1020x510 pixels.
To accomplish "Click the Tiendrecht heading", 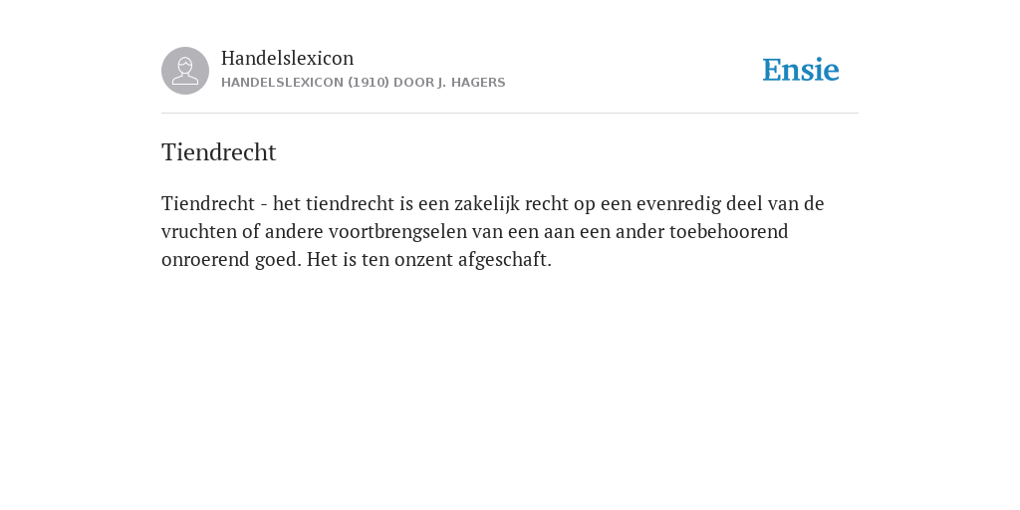I will [218, 152].
